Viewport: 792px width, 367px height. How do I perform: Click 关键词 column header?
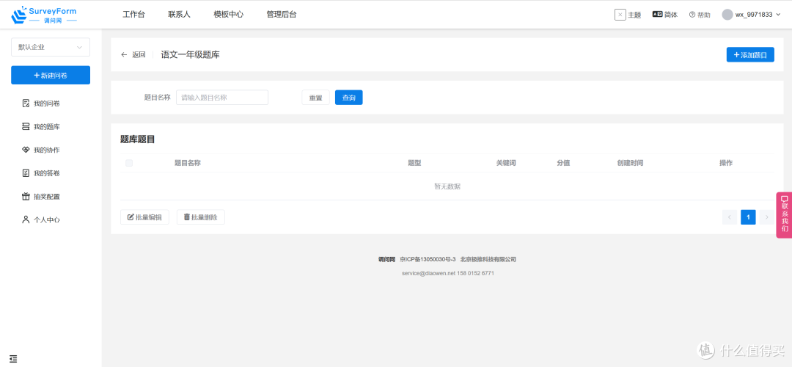tap(506, 163)
